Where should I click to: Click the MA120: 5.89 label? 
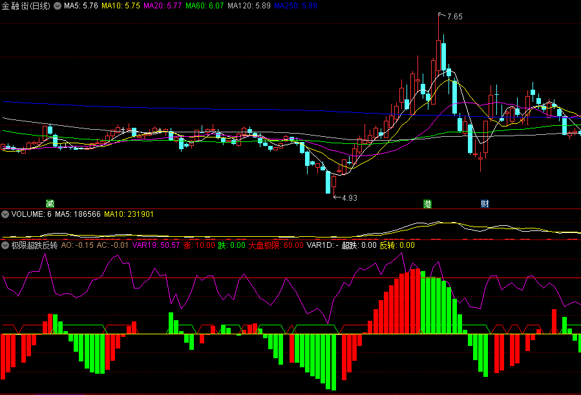point(249,6)
